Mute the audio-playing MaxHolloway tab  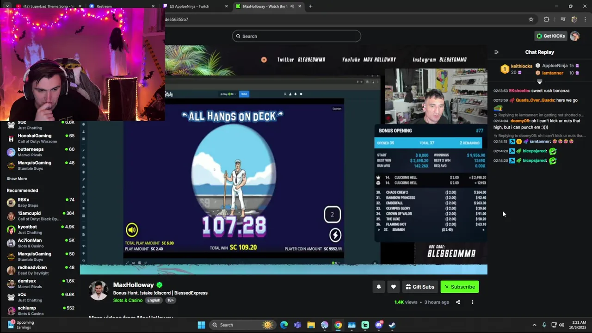point(292,6)
